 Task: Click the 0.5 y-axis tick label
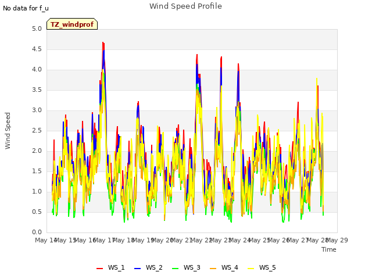pyautogui.click(x=37, y=212)
